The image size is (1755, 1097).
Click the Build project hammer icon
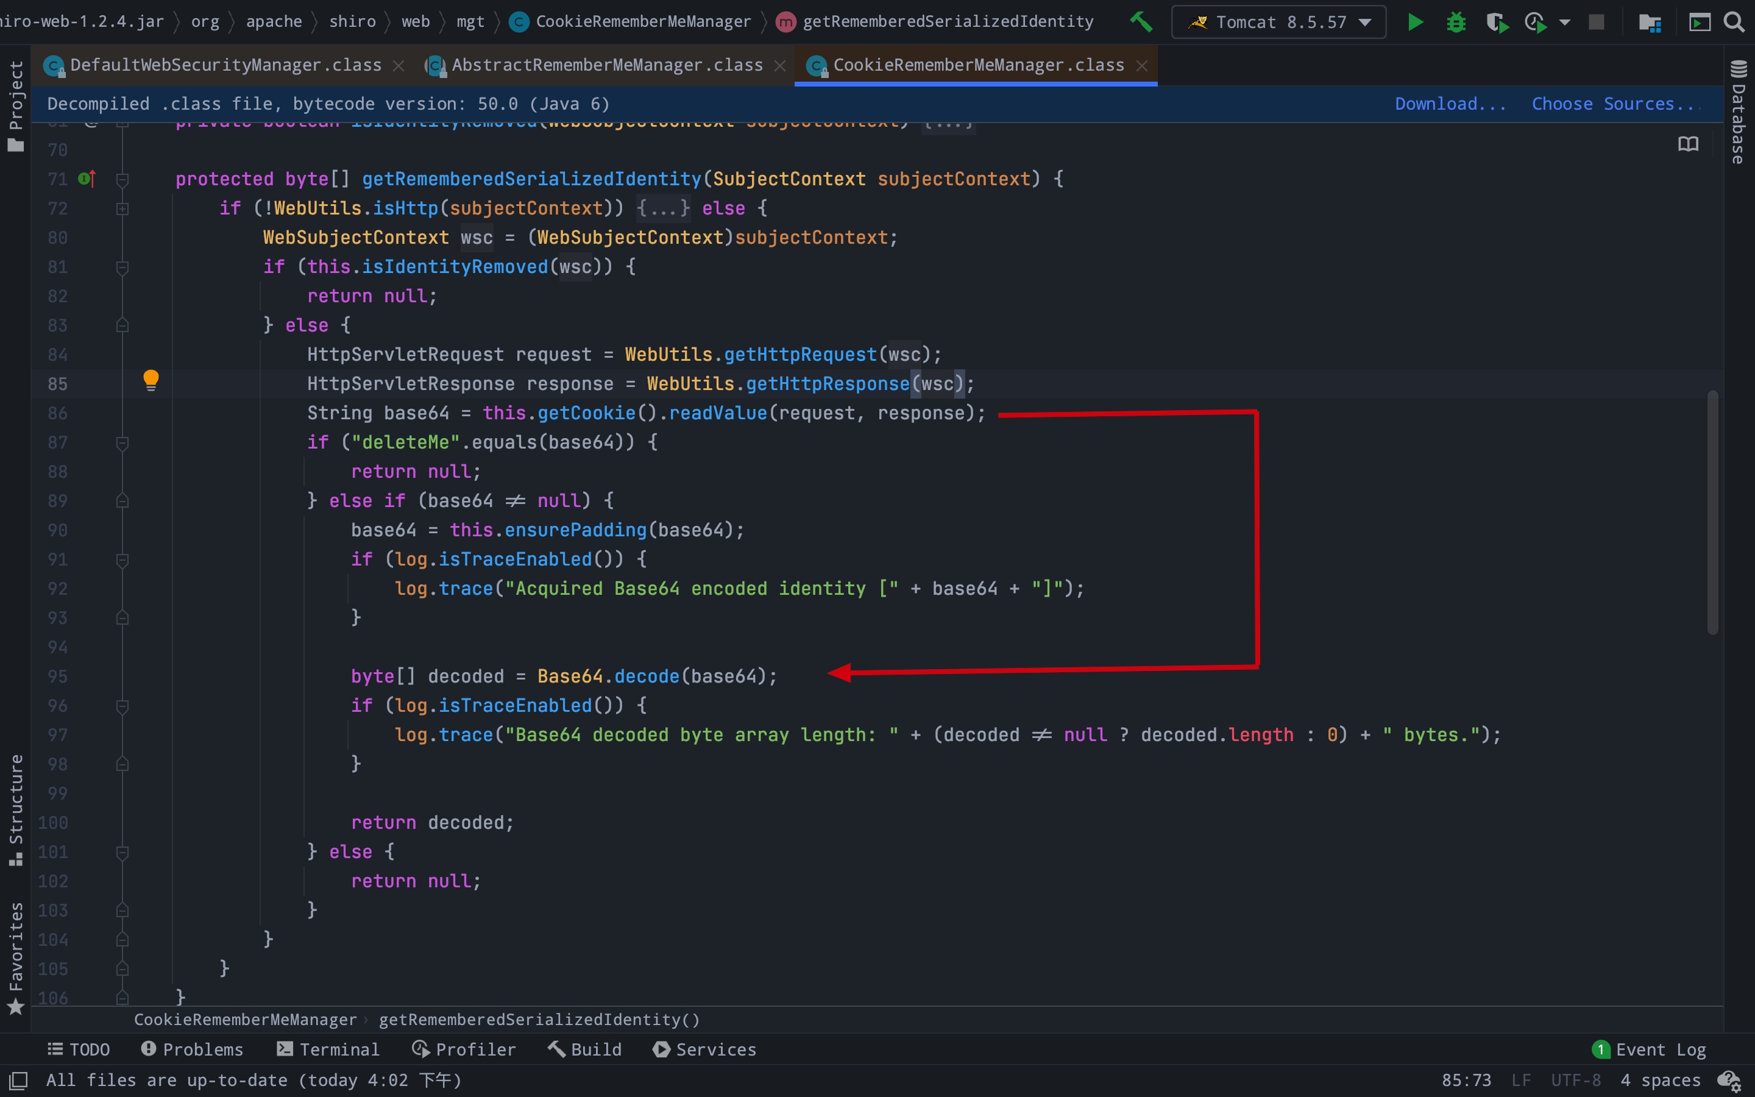(x=1141, y=22)
